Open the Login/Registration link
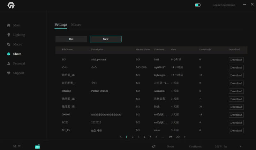 pos(224,5)
